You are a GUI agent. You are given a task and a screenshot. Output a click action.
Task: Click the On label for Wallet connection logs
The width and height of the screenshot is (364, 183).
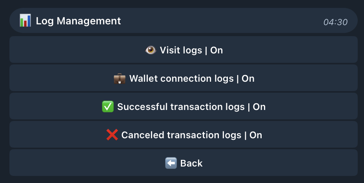(248, 79)
